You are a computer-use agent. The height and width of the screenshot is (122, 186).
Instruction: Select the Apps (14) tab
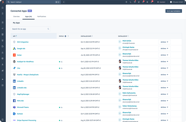[x=28, y=17]
